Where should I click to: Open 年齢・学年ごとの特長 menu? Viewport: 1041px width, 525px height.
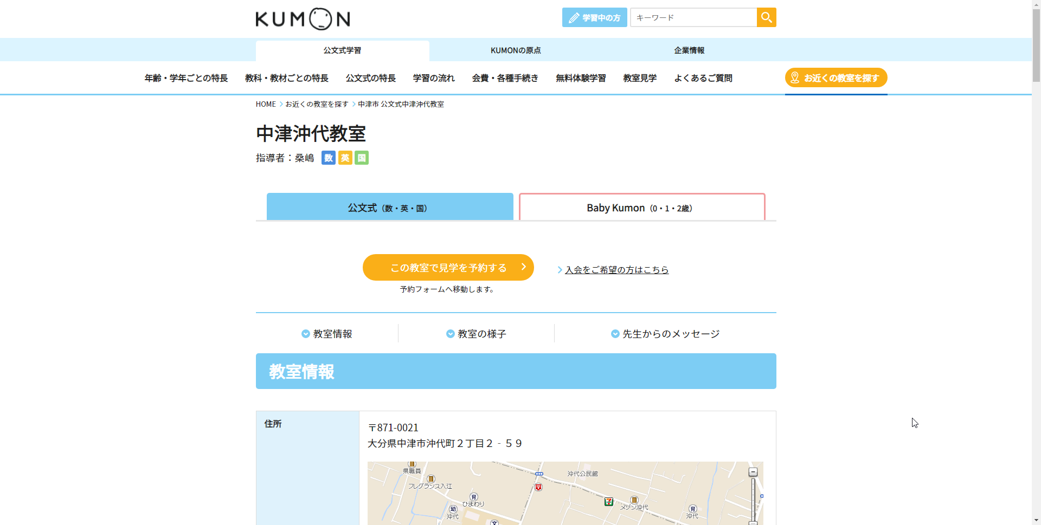pos(186,78)
